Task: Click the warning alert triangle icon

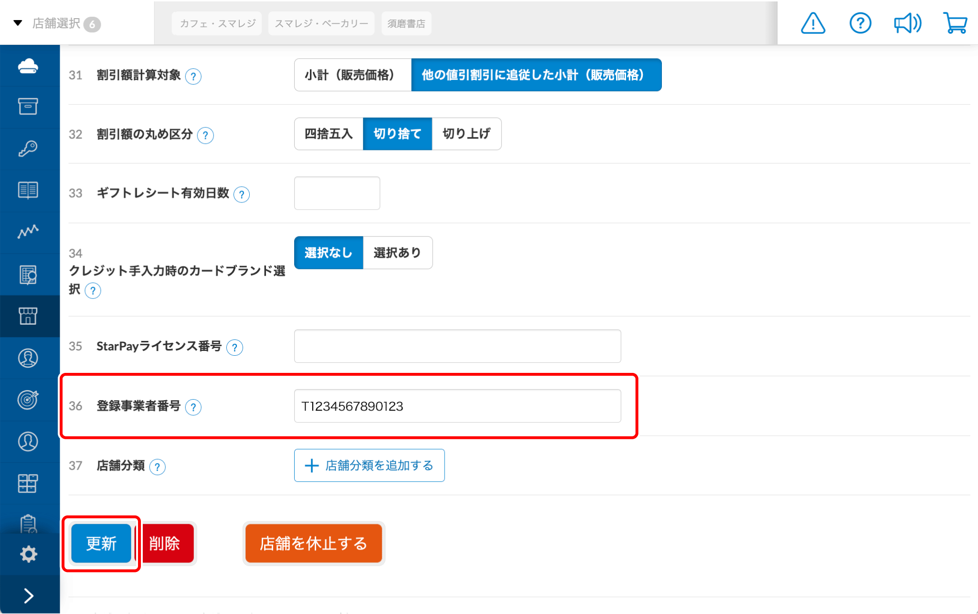Action: [812, 23]
